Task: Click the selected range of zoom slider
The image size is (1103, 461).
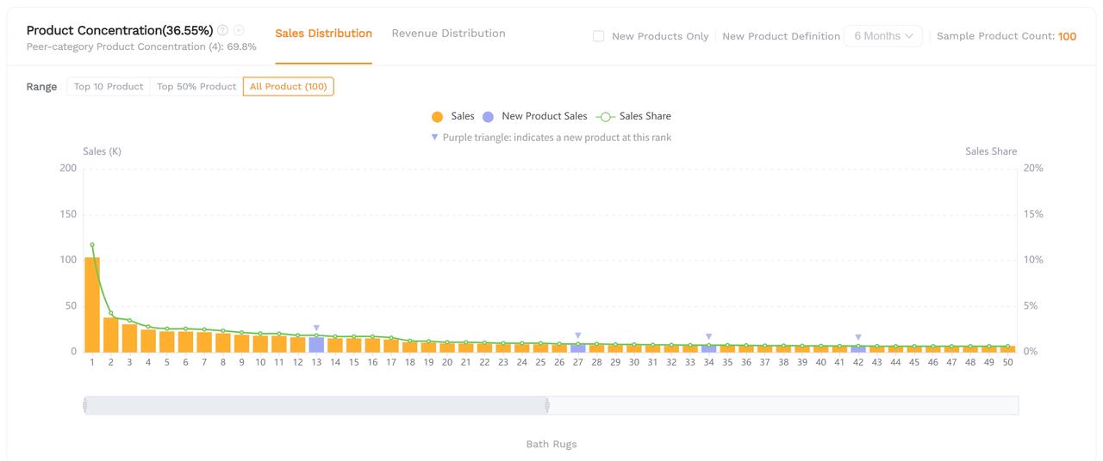Action: [x=315, y=405]
